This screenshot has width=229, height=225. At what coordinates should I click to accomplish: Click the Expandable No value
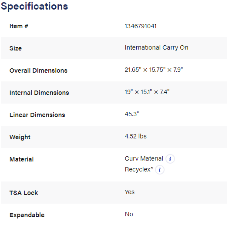[129, 214]
